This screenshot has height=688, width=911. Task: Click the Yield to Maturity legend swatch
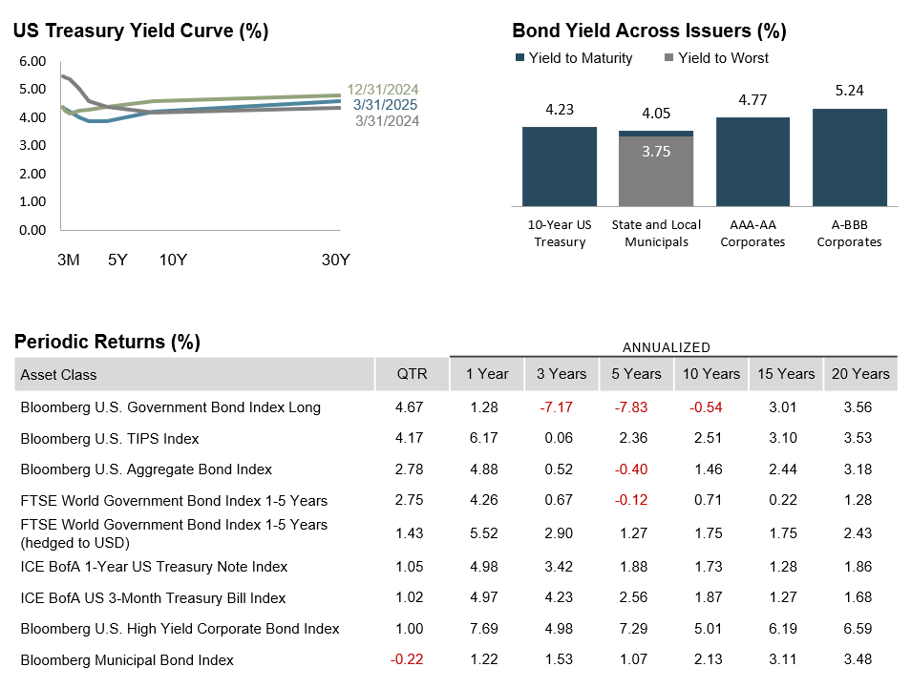coord(519,58)
